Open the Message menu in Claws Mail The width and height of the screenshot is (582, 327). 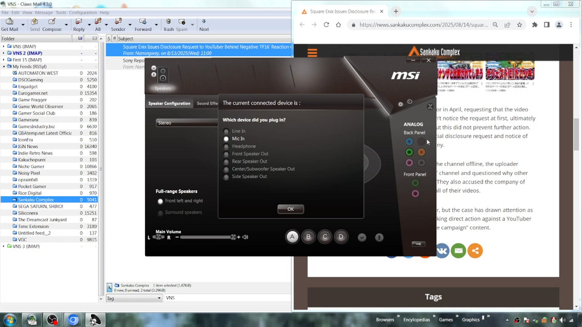[x=44, y=12]
